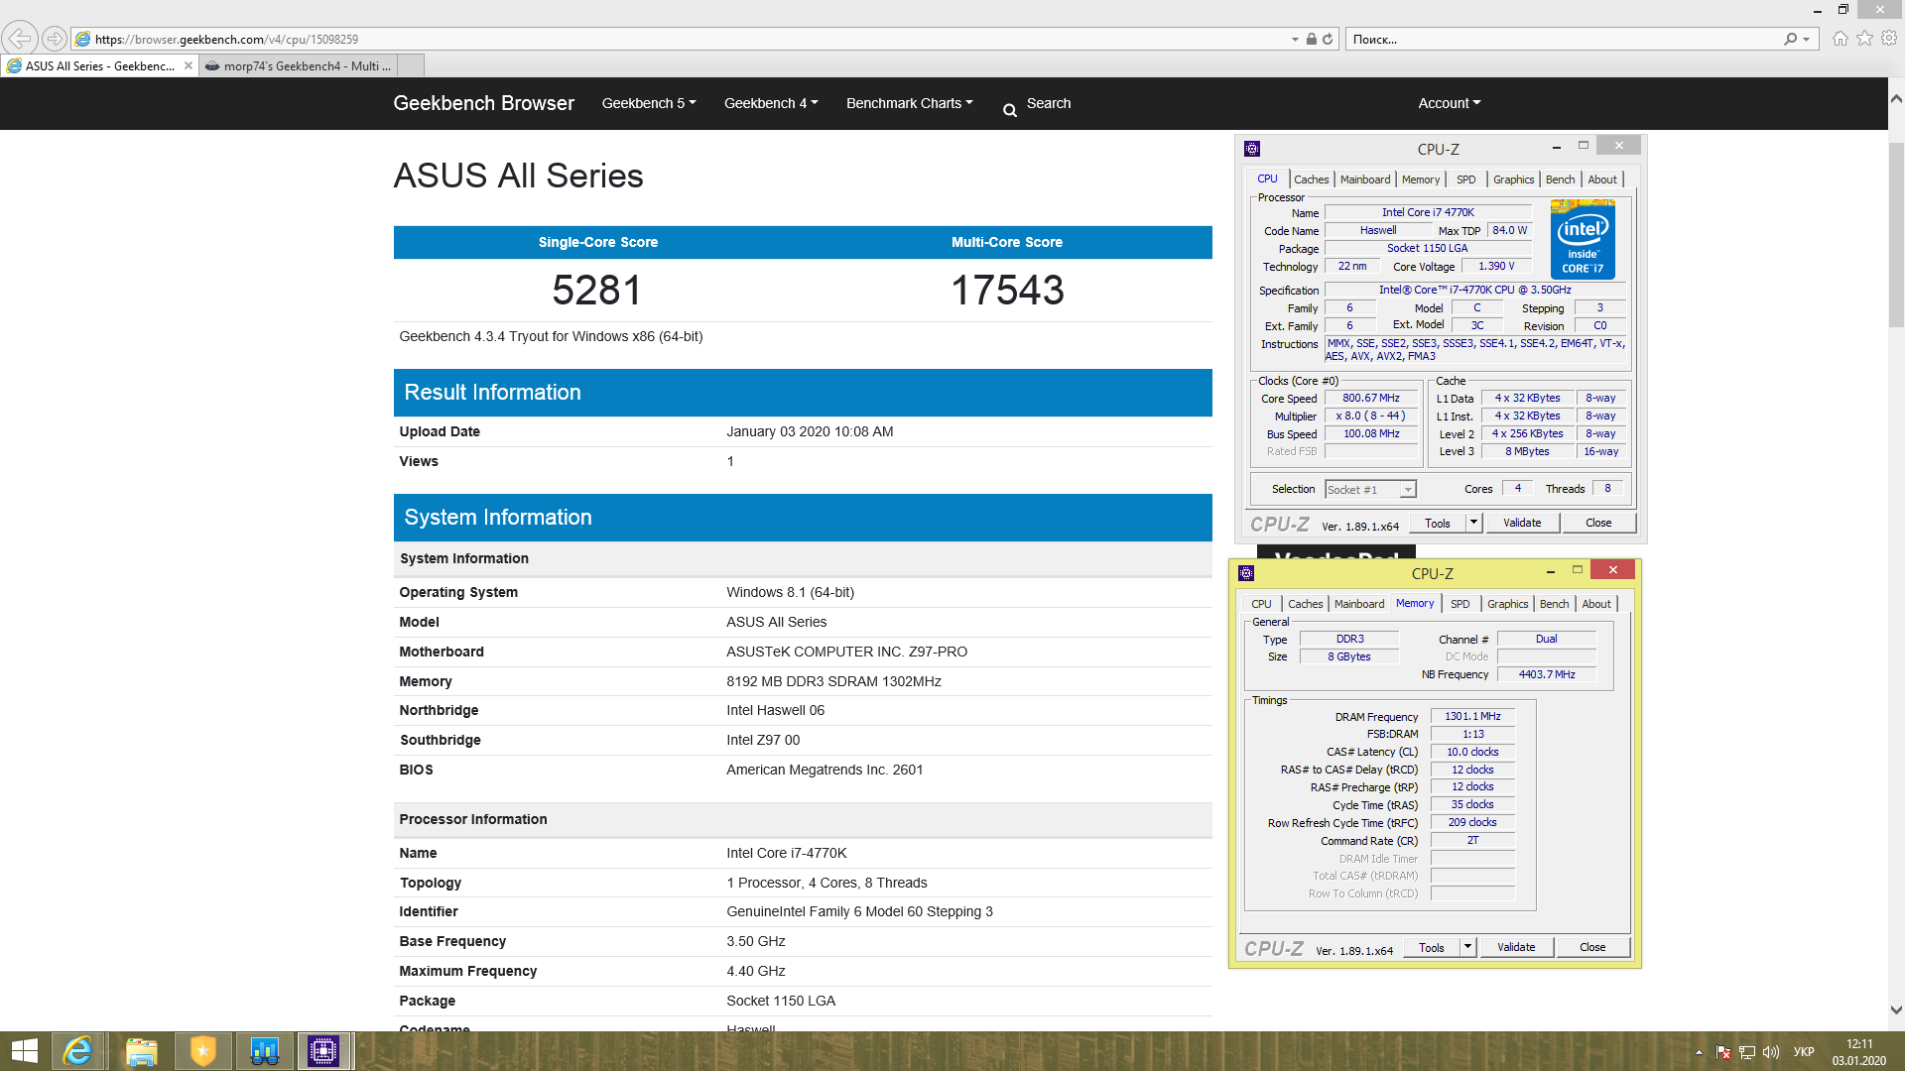Open the address bar history dropdown arrow
This screenshot has width=1905, height=1071.
click(x=1295, y=40)
